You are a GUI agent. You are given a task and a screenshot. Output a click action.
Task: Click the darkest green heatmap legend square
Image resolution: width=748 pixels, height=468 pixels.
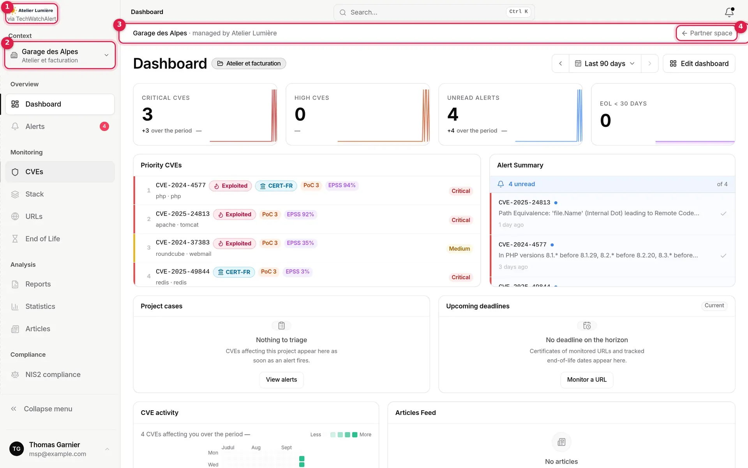point(355,435)
